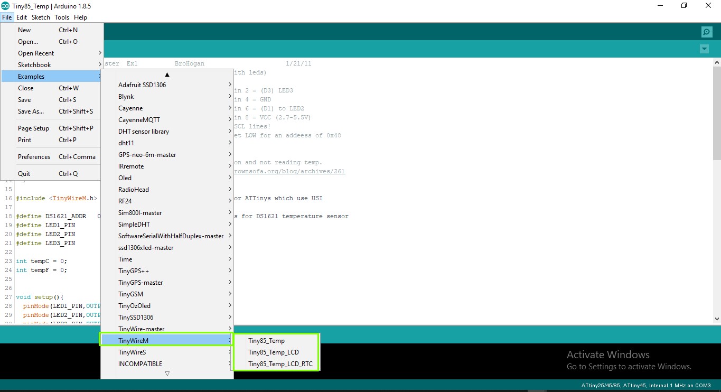The image size is (721, 392).
Task: Select the Examples menu entry
Action: coord(52,77)
